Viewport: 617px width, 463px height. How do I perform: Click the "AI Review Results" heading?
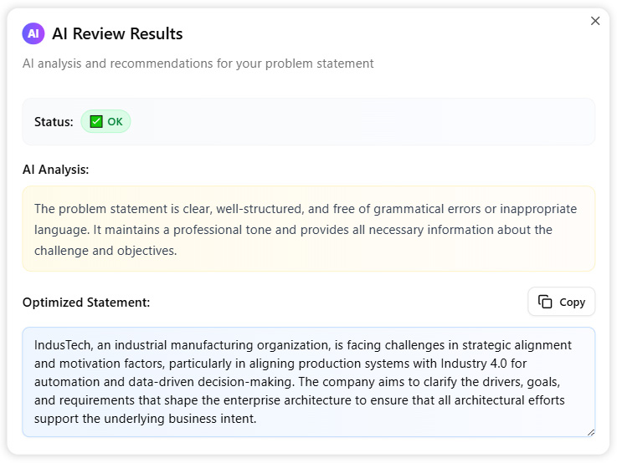[x=117, y=33]
